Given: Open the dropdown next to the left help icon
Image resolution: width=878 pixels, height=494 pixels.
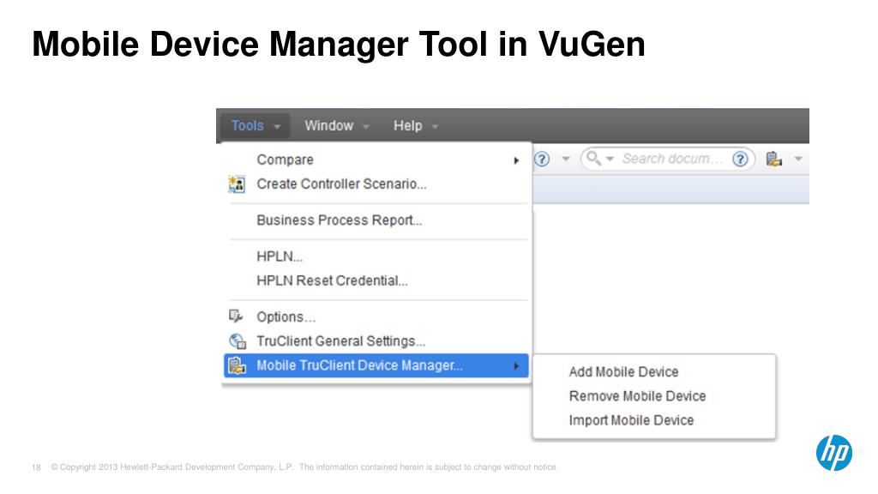Looking at the screenshot, I should (566, 159).
